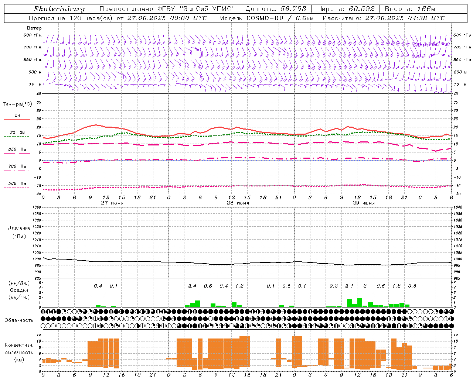Click the 1.8 precipitation total

pos(397,286)
